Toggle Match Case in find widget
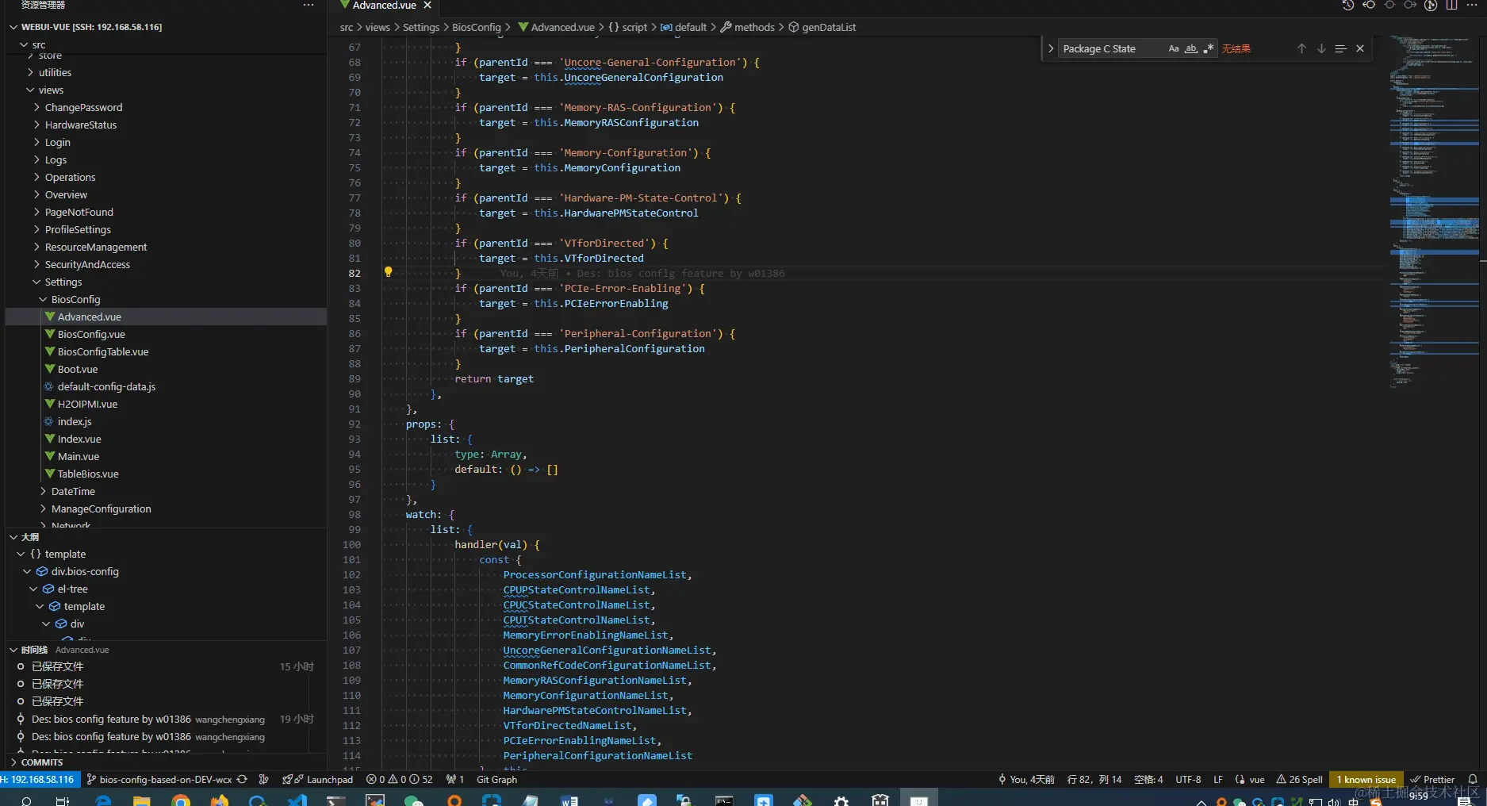1487x806 pixels. pyautogui.click(x=1174, y=48)
